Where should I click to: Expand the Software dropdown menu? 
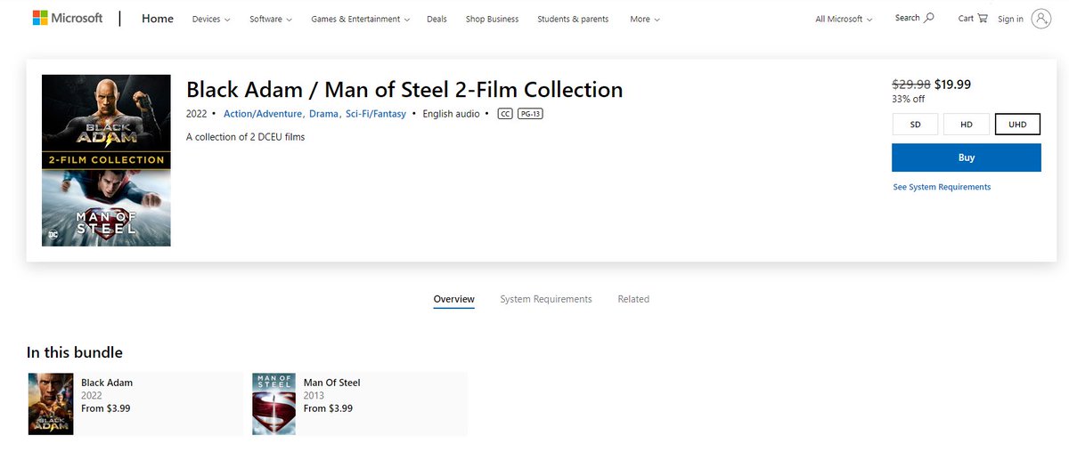[271, 19]
